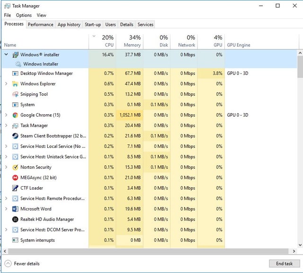Expand Service Host: DCOM Server group
303x273 pixels.
(6, 230)
